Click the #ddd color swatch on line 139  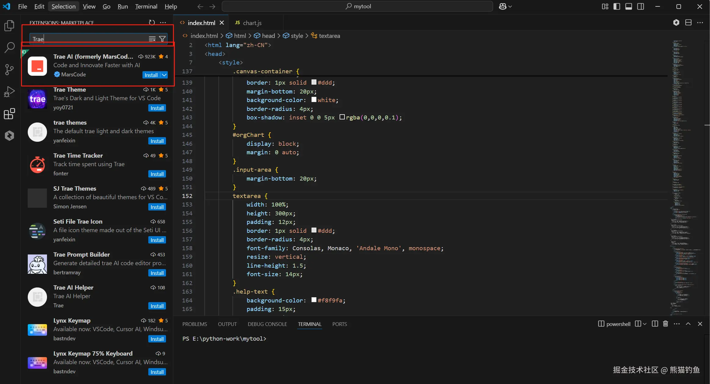[314, 82]
